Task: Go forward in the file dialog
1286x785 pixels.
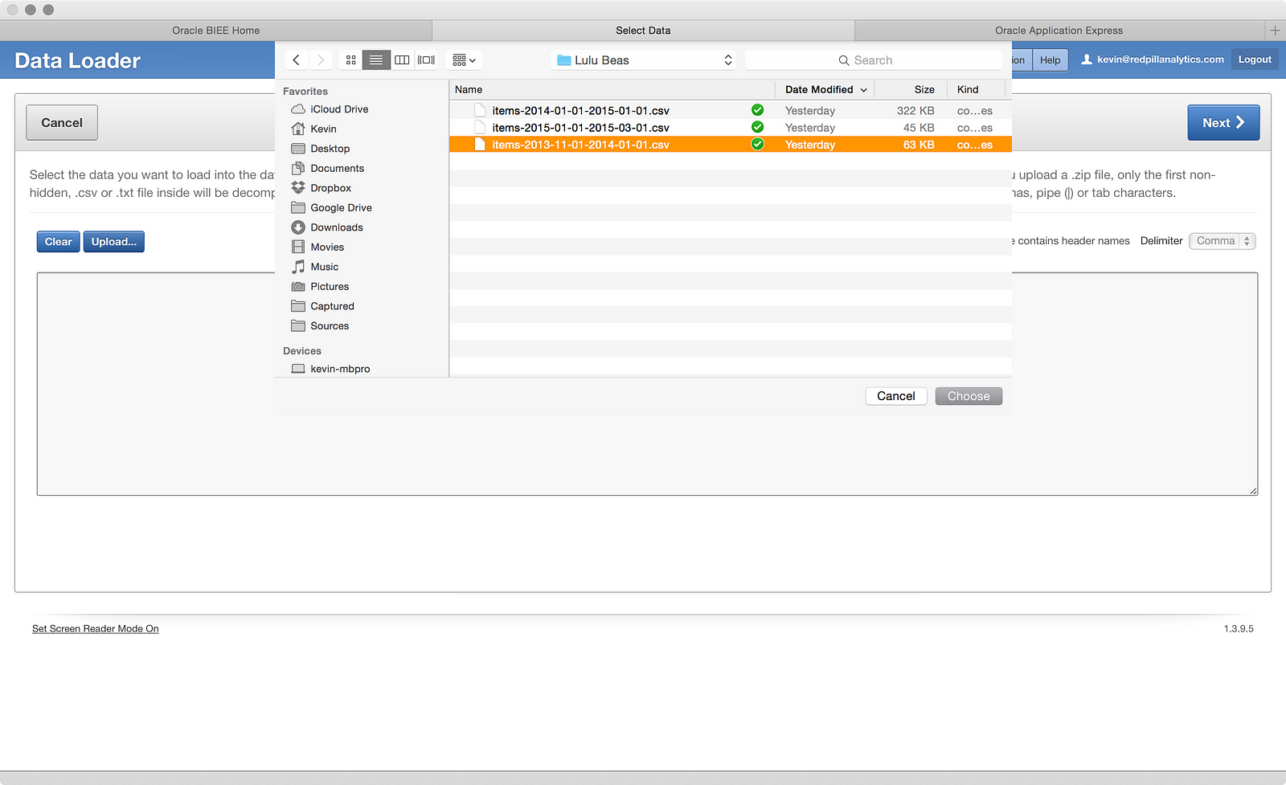Action: coord(321,60)
